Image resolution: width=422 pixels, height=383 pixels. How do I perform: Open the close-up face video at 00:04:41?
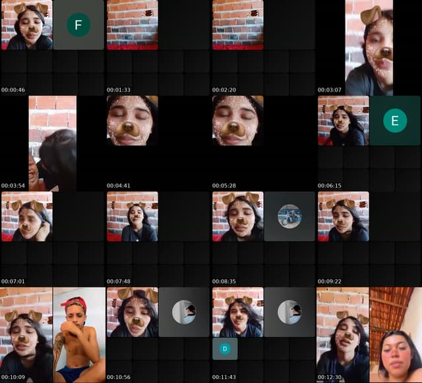pos(133,120)
